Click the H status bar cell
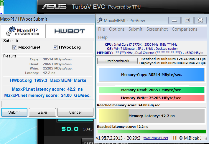This screenshot has width=209, height=144. coord(175,138)
